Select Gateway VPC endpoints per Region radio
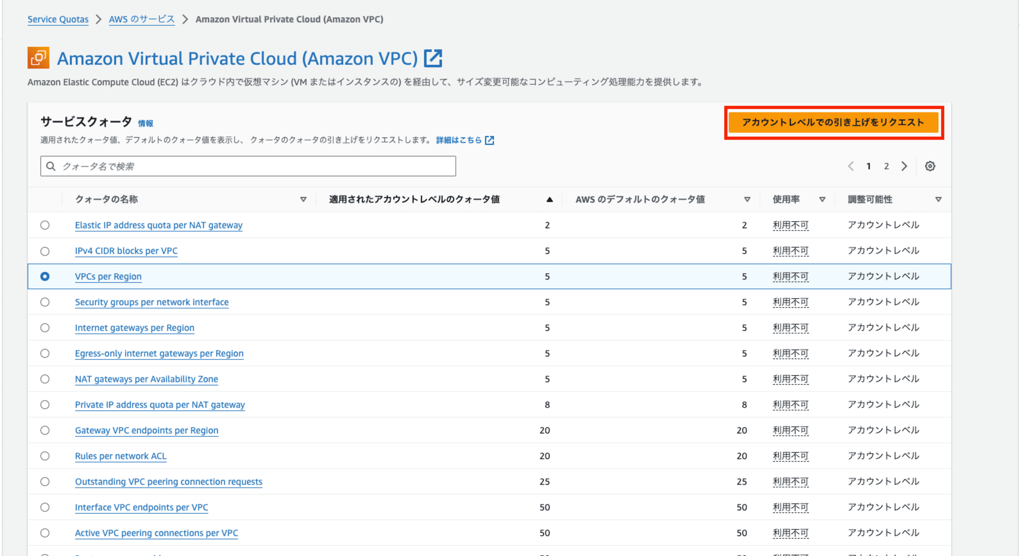 coord(45,430)
